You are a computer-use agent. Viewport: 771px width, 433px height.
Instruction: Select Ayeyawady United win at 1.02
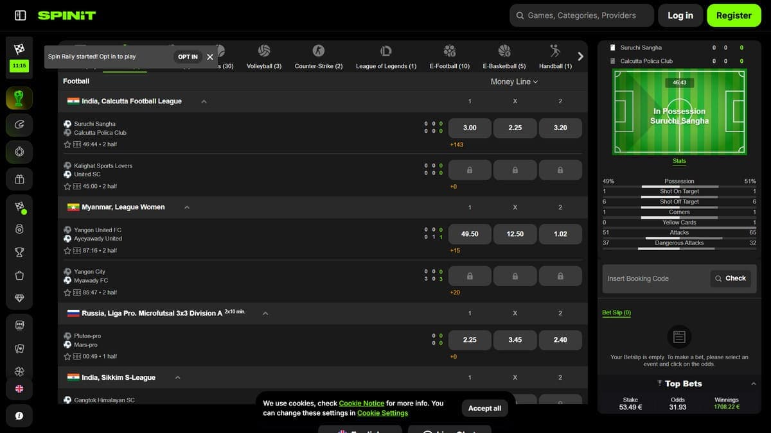pos(560,234)
